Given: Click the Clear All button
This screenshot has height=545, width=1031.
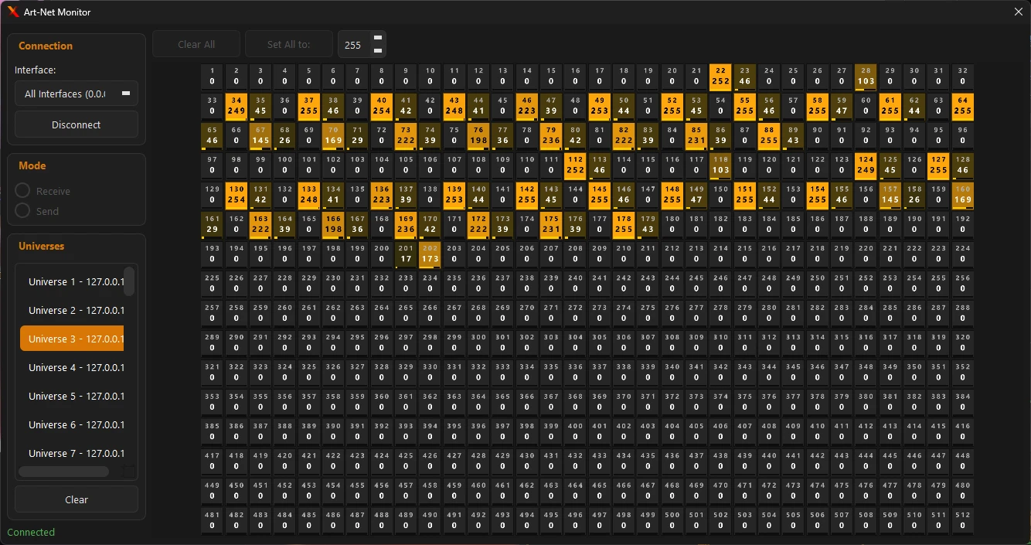Looking at the screenshot, I should tap(196, 44).
